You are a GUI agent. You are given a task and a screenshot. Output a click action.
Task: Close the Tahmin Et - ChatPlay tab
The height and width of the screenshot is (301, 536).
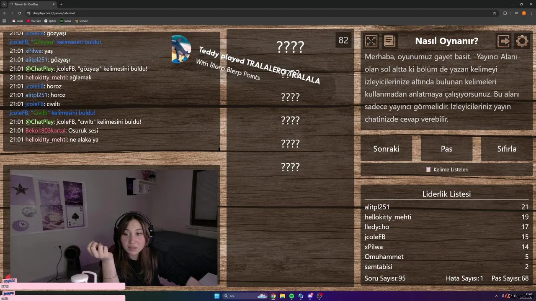pos(54,4)
